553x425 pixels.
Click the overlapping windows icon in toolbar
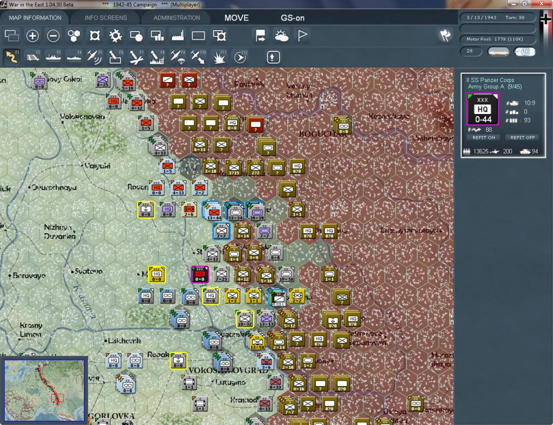click(12, 36)
